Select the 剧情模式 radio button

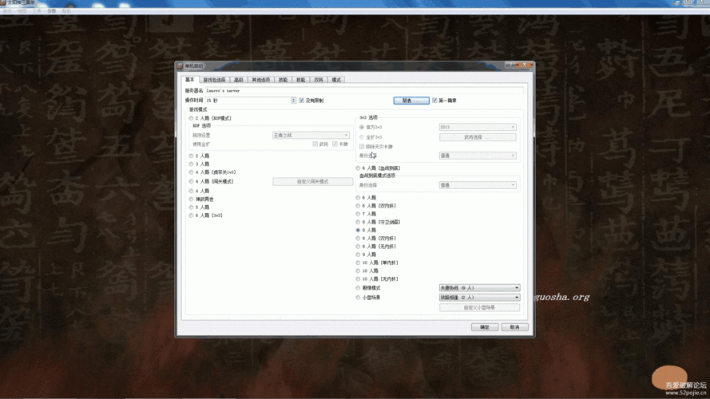(358, 288)
